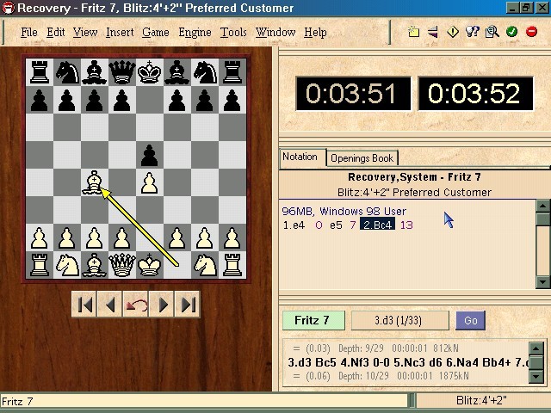Click the black knight on b8
This screenshot has height=413, width=551.
click(x=67, y=72)
